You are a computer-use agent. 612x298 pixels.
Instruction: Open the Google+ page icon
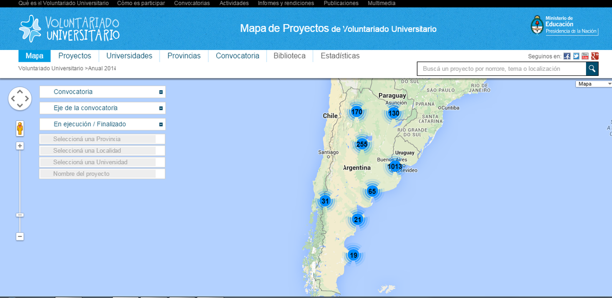coord(594,56)
